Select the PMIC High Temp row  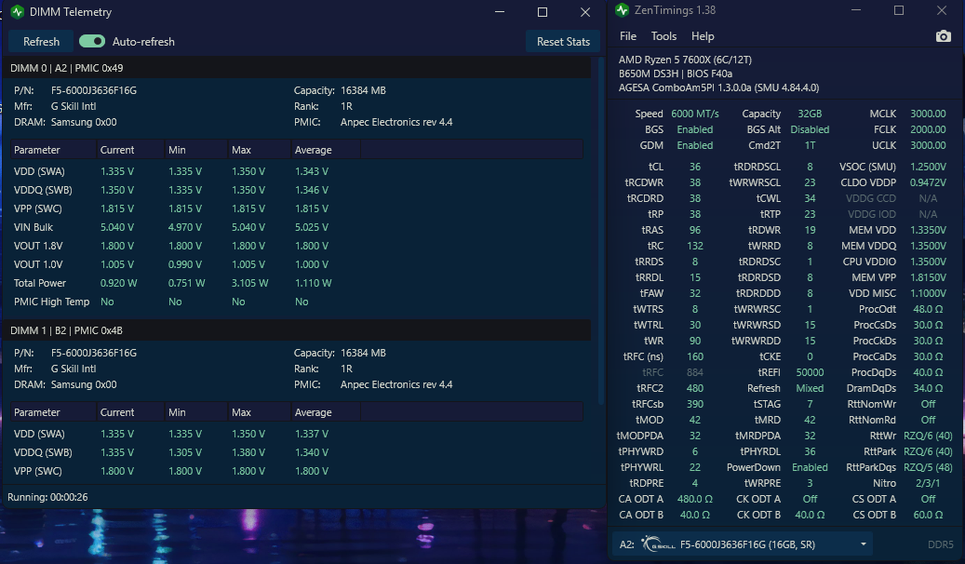click(x=297, y=302)
